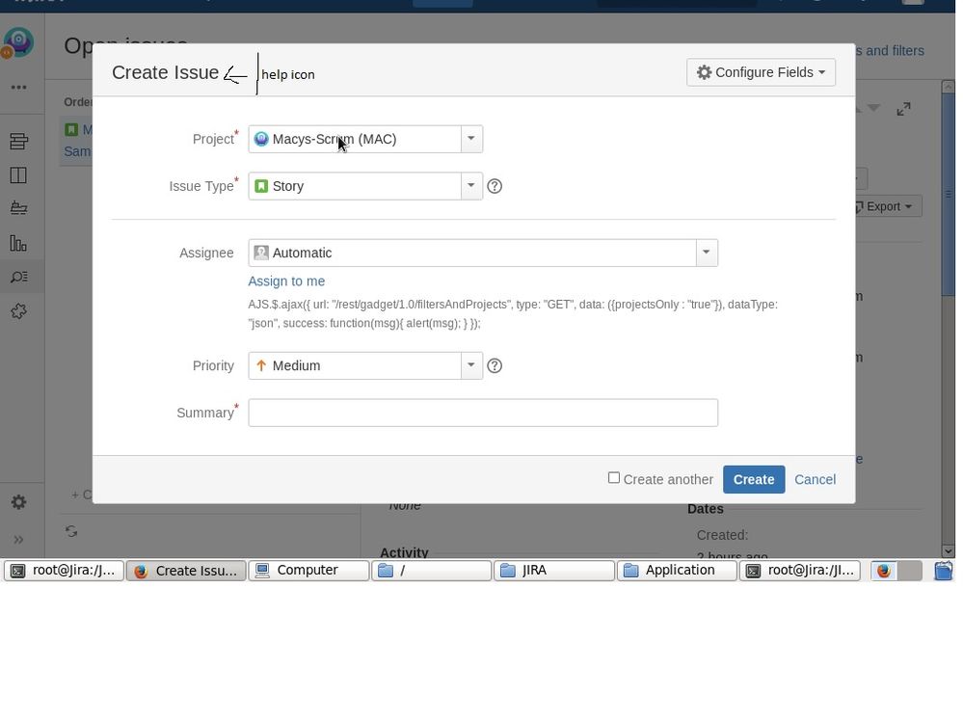Click the more options ellipsis in sidebar
Viewport: 963px width, 722px height.
pyautogui.click(x=18, y=87)
